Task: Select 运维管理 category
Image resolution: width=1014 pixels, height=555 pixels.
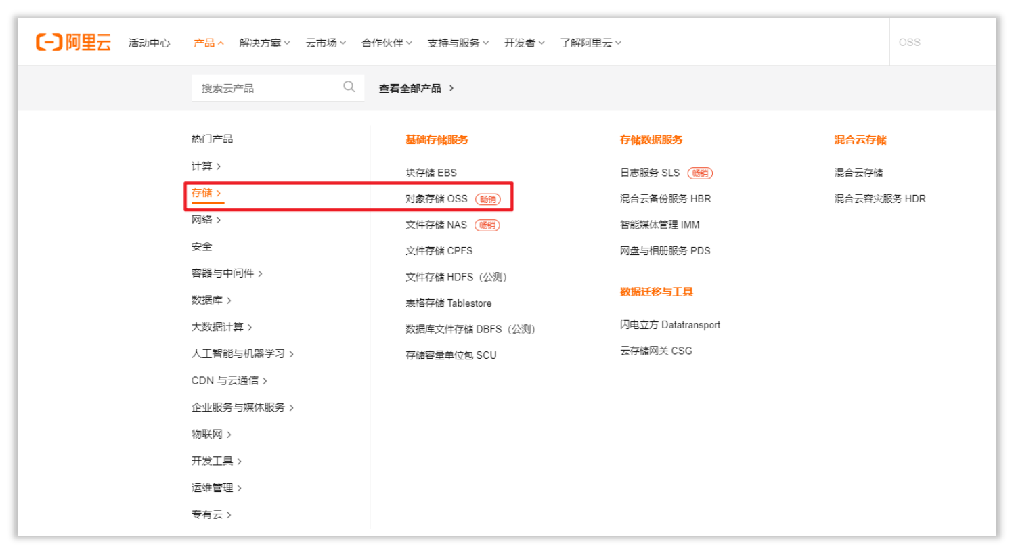Action: tap(217, 487)
